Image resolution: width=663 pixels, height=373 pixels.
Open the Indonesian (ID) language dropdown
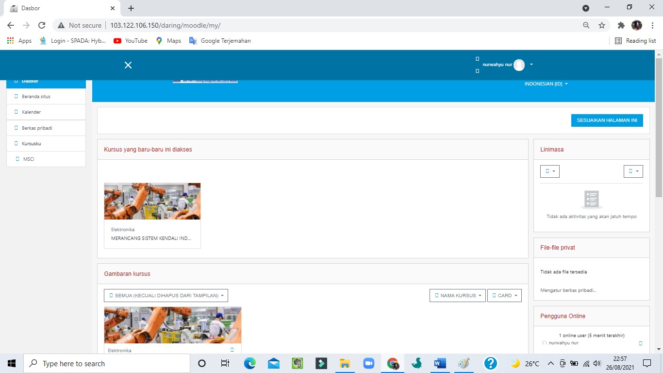coord(546,84)
